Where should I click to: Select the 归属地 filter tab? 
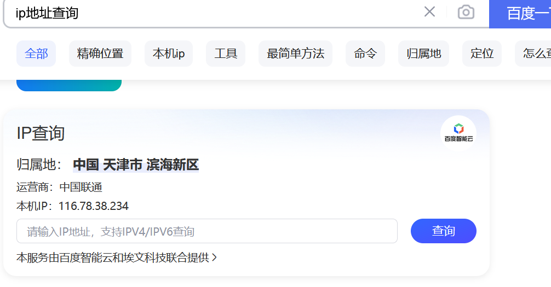pyautogui.click(x=424, y=54)
